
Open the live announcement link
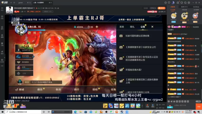162,12
